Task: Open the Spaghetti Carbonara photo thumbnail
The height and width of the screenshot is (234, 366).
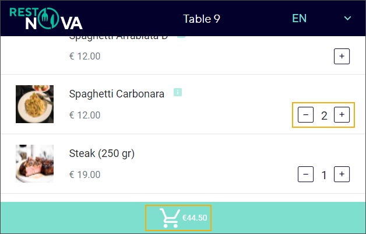Action: [34, 104]
